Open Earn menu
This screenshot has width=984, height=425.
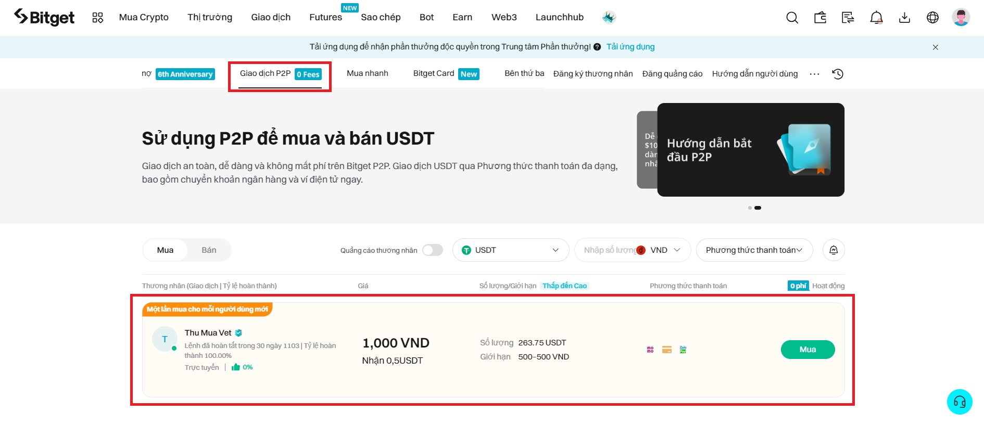point(462,18)
